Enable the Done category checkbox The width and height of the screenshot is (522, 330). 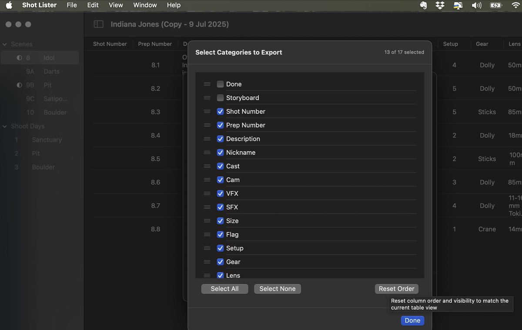[x=221, y=84]
